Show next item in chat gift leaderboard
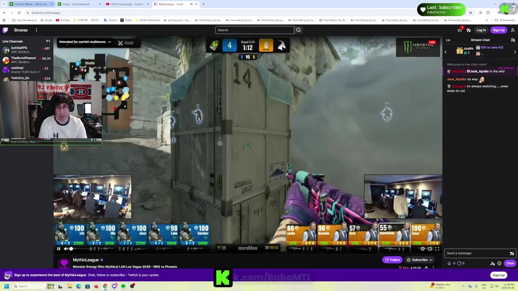 (515, 52)
